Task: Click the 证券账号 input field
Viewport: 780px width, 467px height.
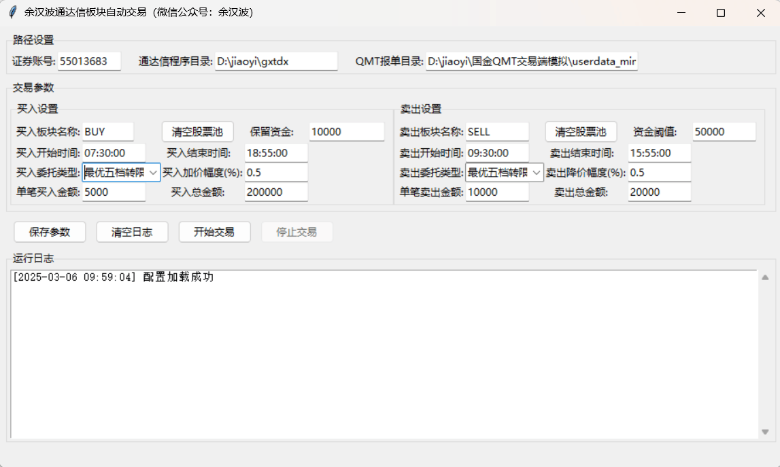Action: (89, 61)
